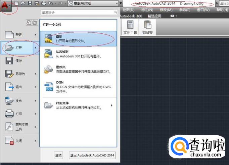This screenshot has width=229, height=165.
Task: Click the Plot printer icon in quick access toolbar
Action: pos(44,3)
